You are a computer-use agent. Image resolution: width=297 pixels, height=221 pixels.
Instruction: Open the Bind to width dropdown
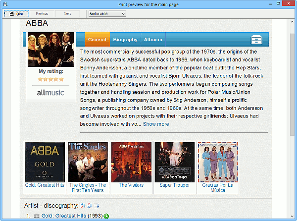click(x=107, y=14)
